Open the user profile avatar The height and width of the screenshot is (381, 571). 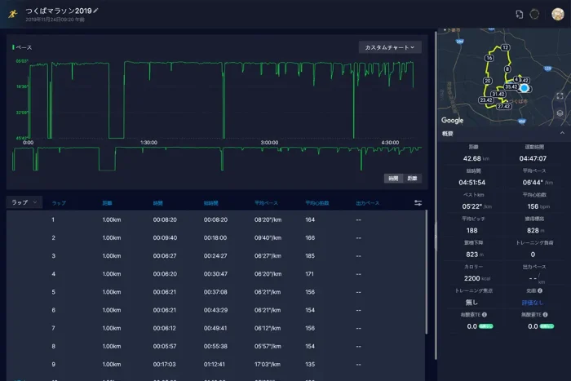(557, 14)
